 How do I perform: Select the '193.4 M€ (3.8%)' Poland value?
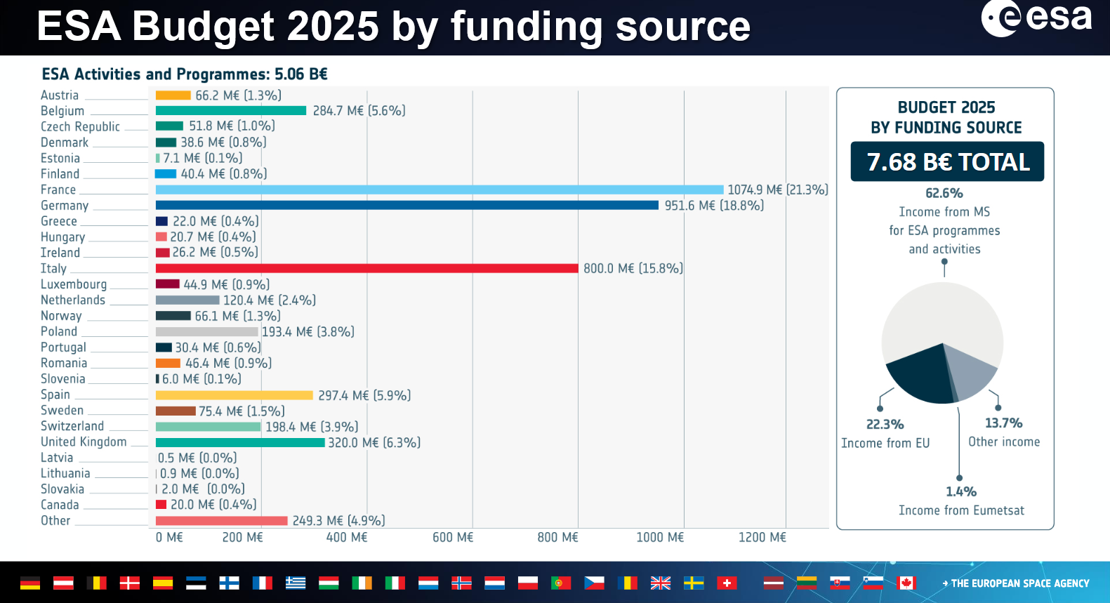coord(308,331)
